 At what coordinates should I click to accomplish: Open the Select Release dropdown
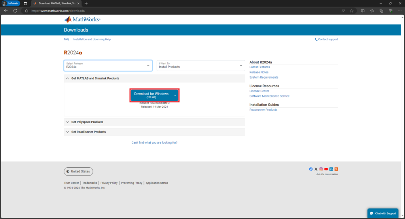point(108,66)
